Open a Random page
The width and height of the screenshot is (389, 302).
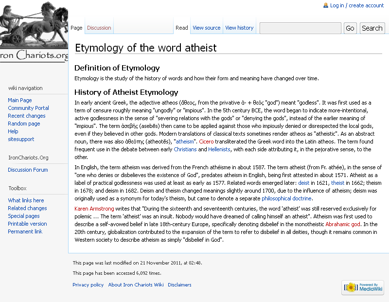coord(24,124)
